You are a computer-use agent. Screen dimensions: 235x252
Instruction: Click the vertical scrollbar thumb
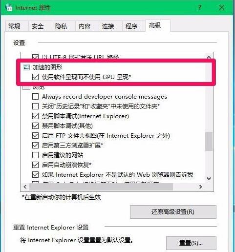pos(209,141)
